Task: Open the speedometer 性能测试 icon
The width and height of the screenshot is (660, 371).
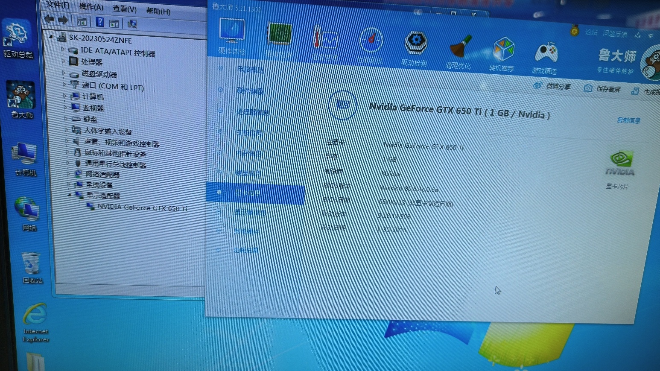Action: click(371, 40)
